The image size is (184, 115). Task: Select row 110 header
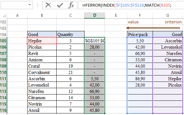click(3, 72)
